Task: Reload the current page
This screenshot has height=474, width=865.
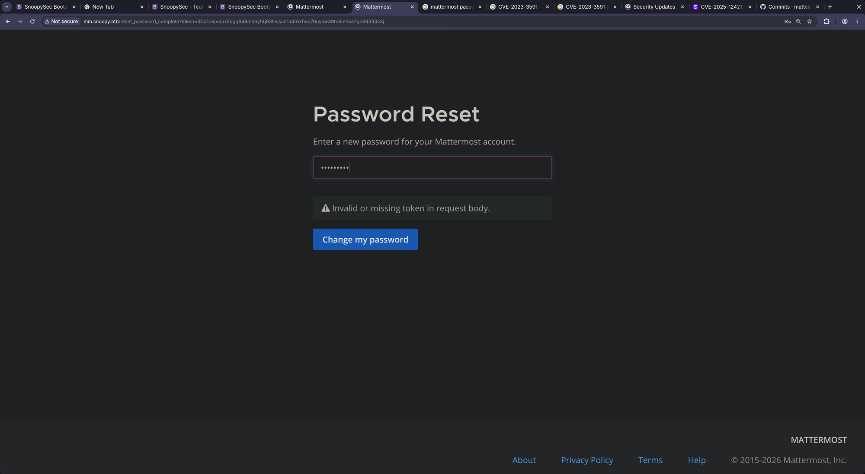Action: tap(32, 21)
